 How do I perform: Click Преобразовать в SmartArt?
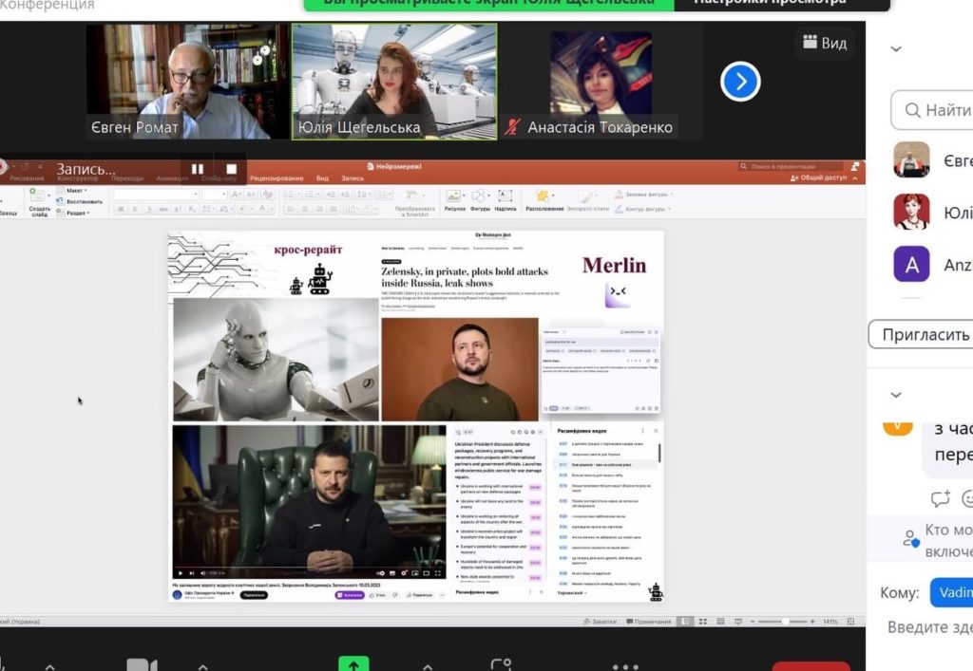414,202
